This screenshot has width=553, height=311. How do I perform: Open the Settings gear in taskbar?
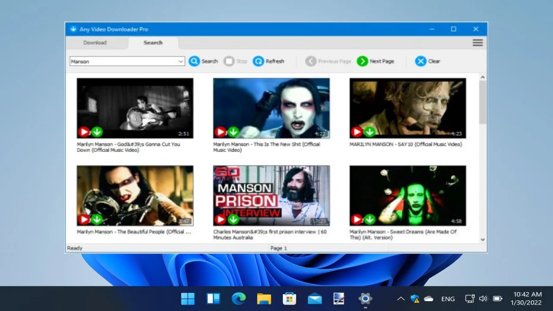(365, 298)
